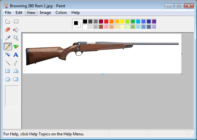The height and width of the screenshot is (140, 197).
Task: Pick the lime green swatch
Action: tap(128, 22)
